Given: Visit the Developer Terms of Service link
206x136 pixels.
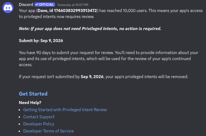Looking at the screenshot, I should (x=48, y=131).
